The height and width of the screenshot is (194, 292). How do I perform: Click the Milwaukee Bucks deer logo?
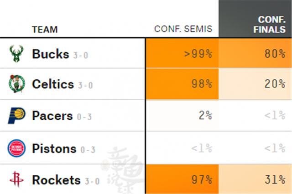[x=16, y=54]
